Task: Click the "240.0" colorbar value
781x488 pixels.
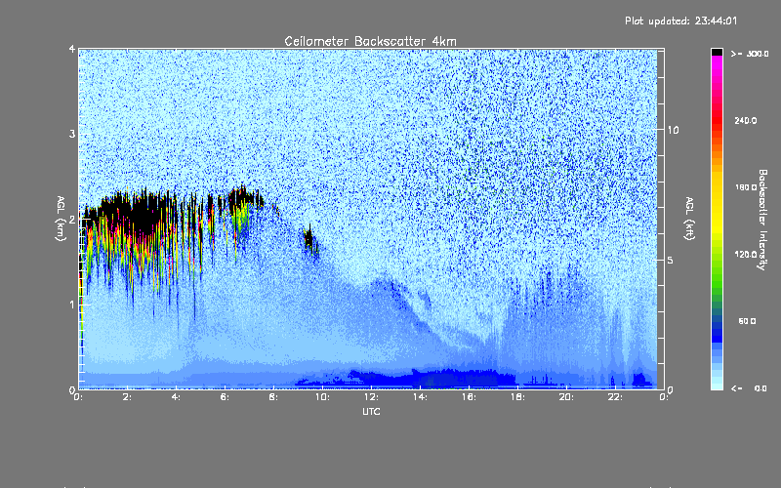Action: pyautogui.click(x=746, y=120)
